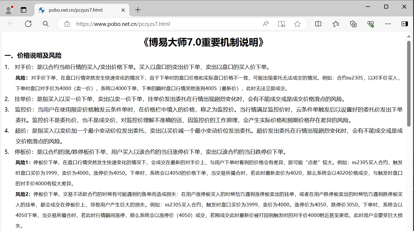Click the item 3 text starting 监控价
414x231 pixels.
pos(209,115)
